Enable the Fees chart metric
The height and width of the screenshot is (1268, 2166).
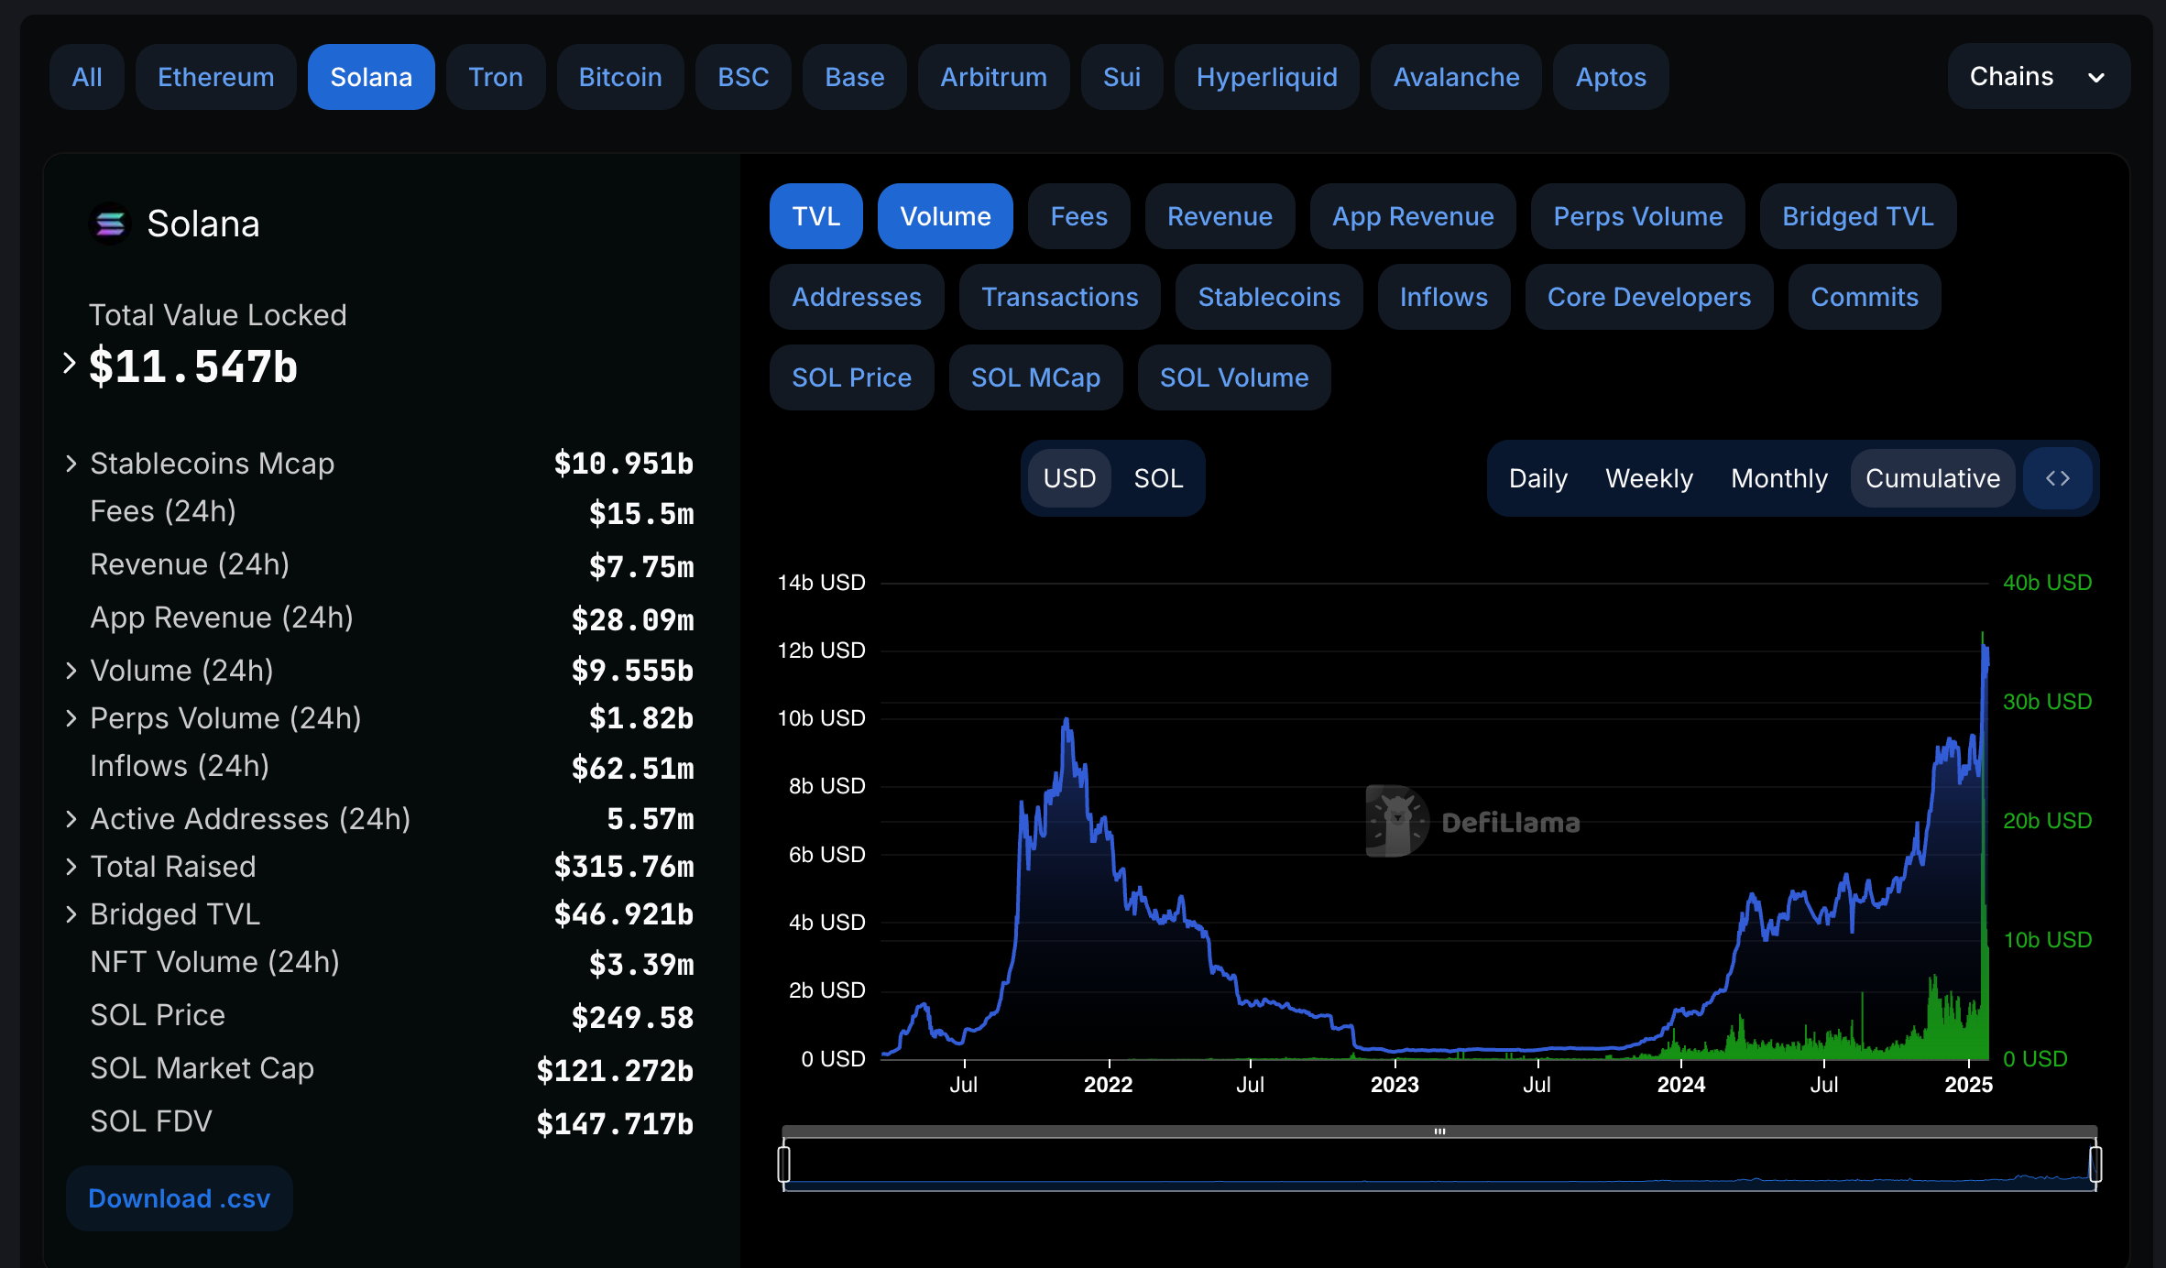pos(1078,216)
